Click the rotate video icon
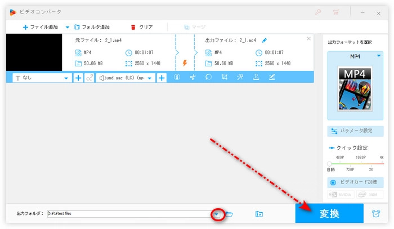The height and width of the screenshot is (229, 394). [x=208, y=78]
